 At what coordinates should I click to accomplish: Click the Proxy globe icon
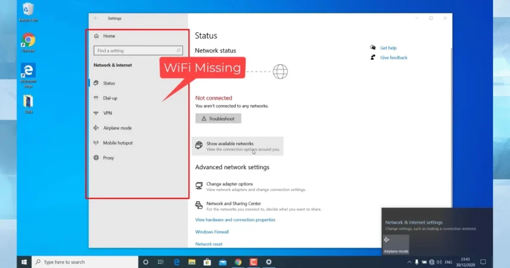[96, 158]
